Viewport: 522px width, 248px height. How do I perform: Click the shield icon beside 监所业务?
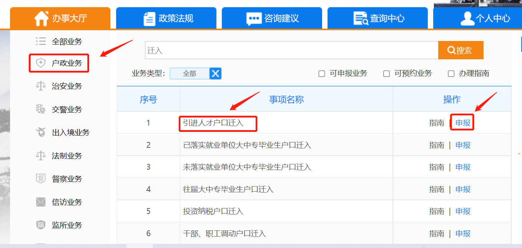41,225
